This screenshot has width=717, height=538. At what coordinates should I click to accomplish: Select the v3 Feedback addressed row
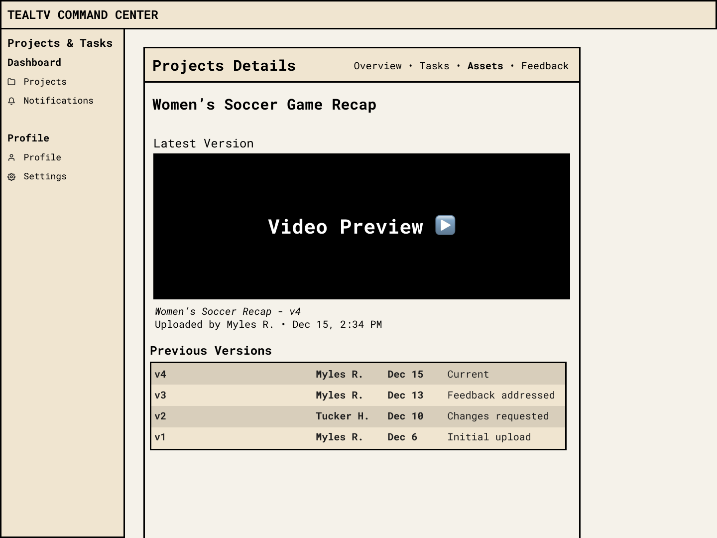tap(358, 395)
